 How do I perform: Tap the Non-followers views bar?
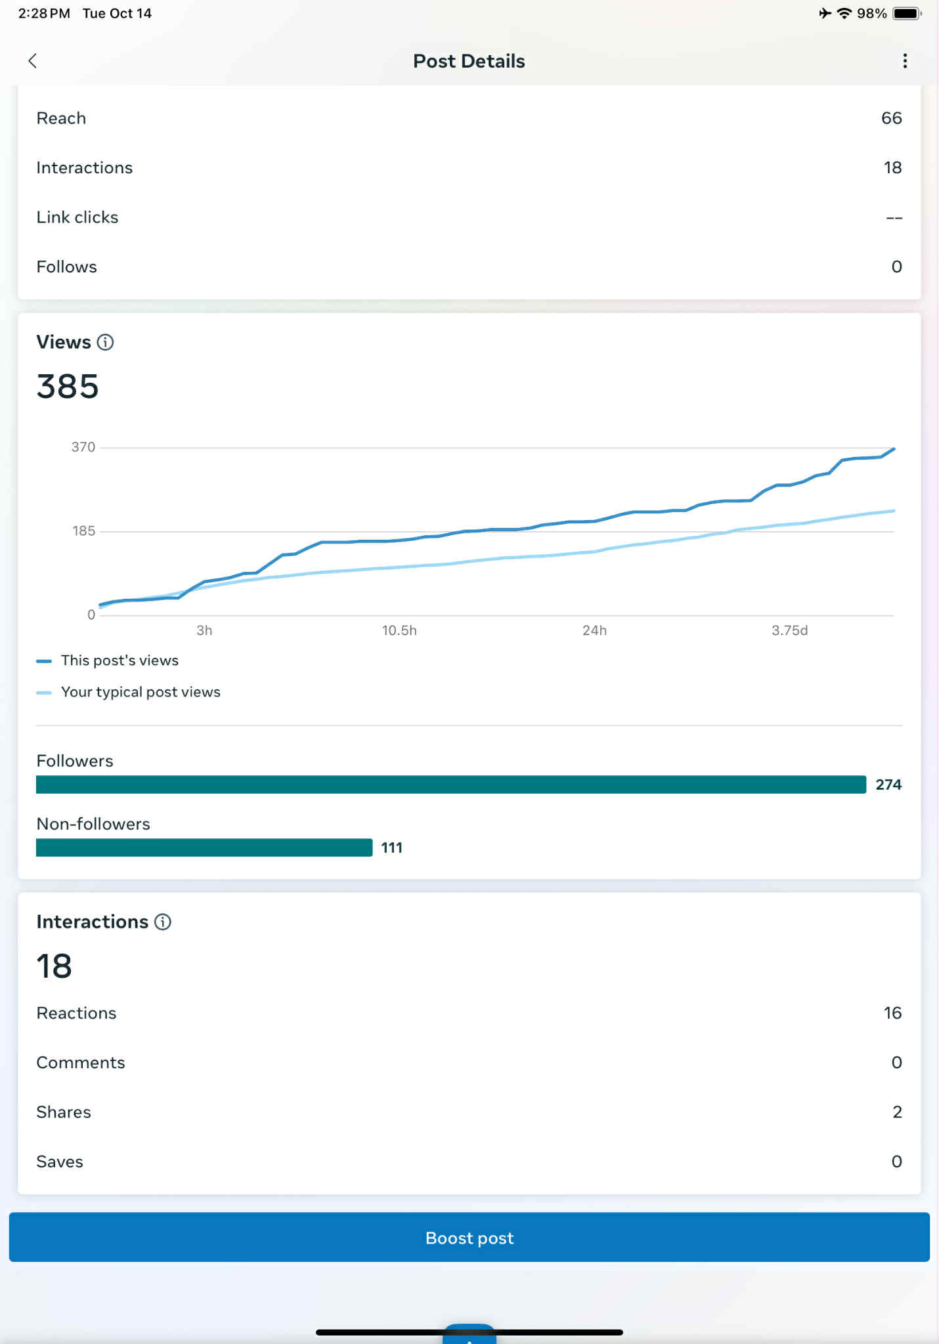204,848
